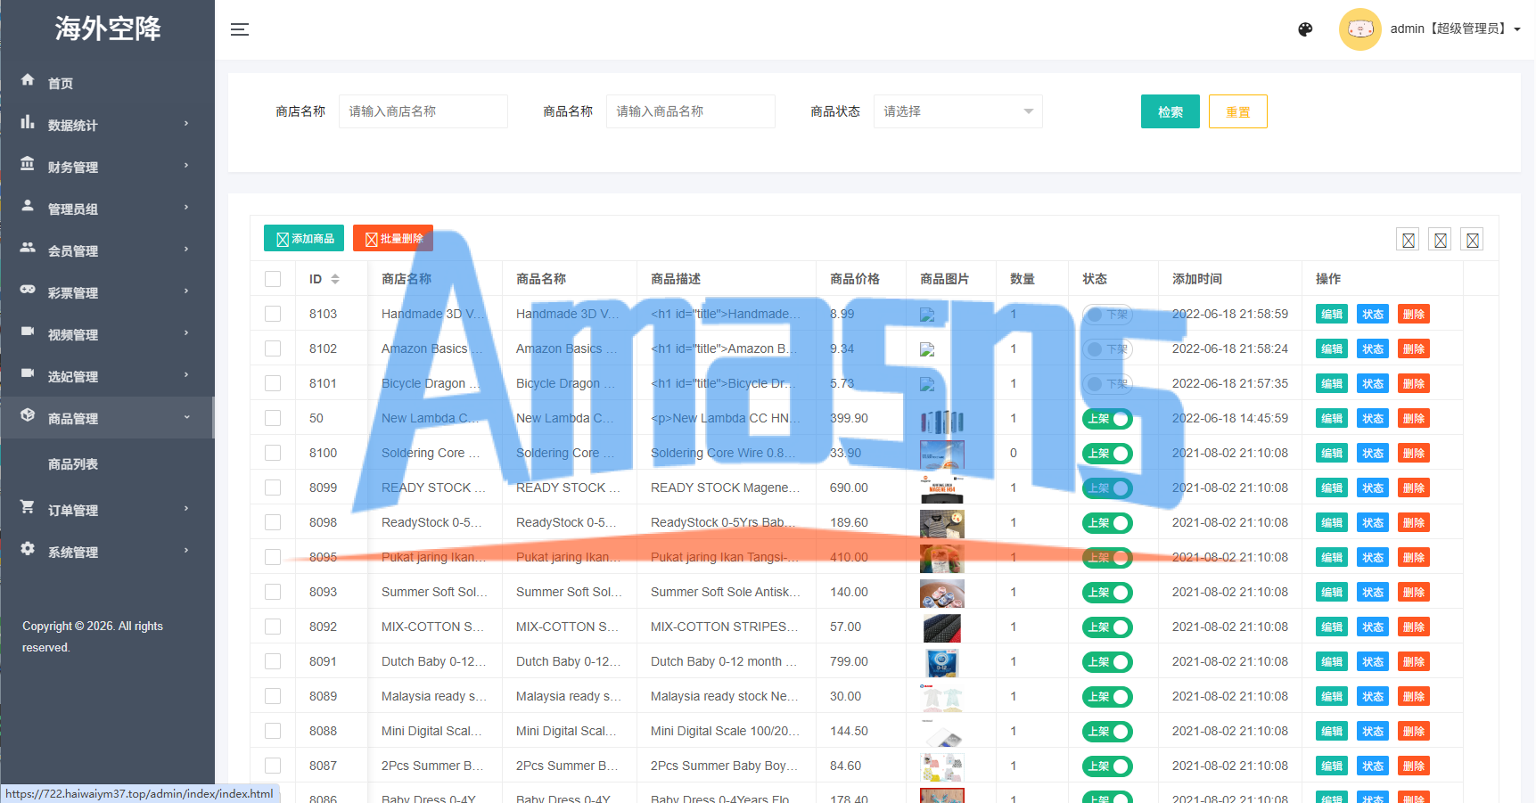Click the admin avatar picture
This screenshot has width=1536, height=803.
pyautogui.click(x=1359, y=29)
